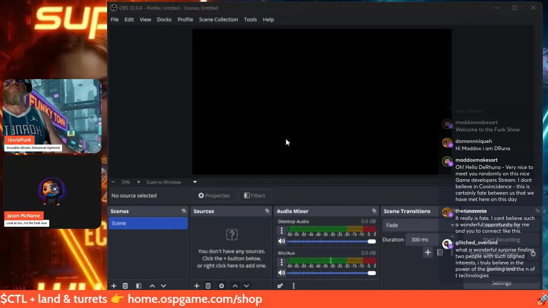548x308 pixels.
Task: Click the domonnniqueh username in chat
Action: [474, 141]
